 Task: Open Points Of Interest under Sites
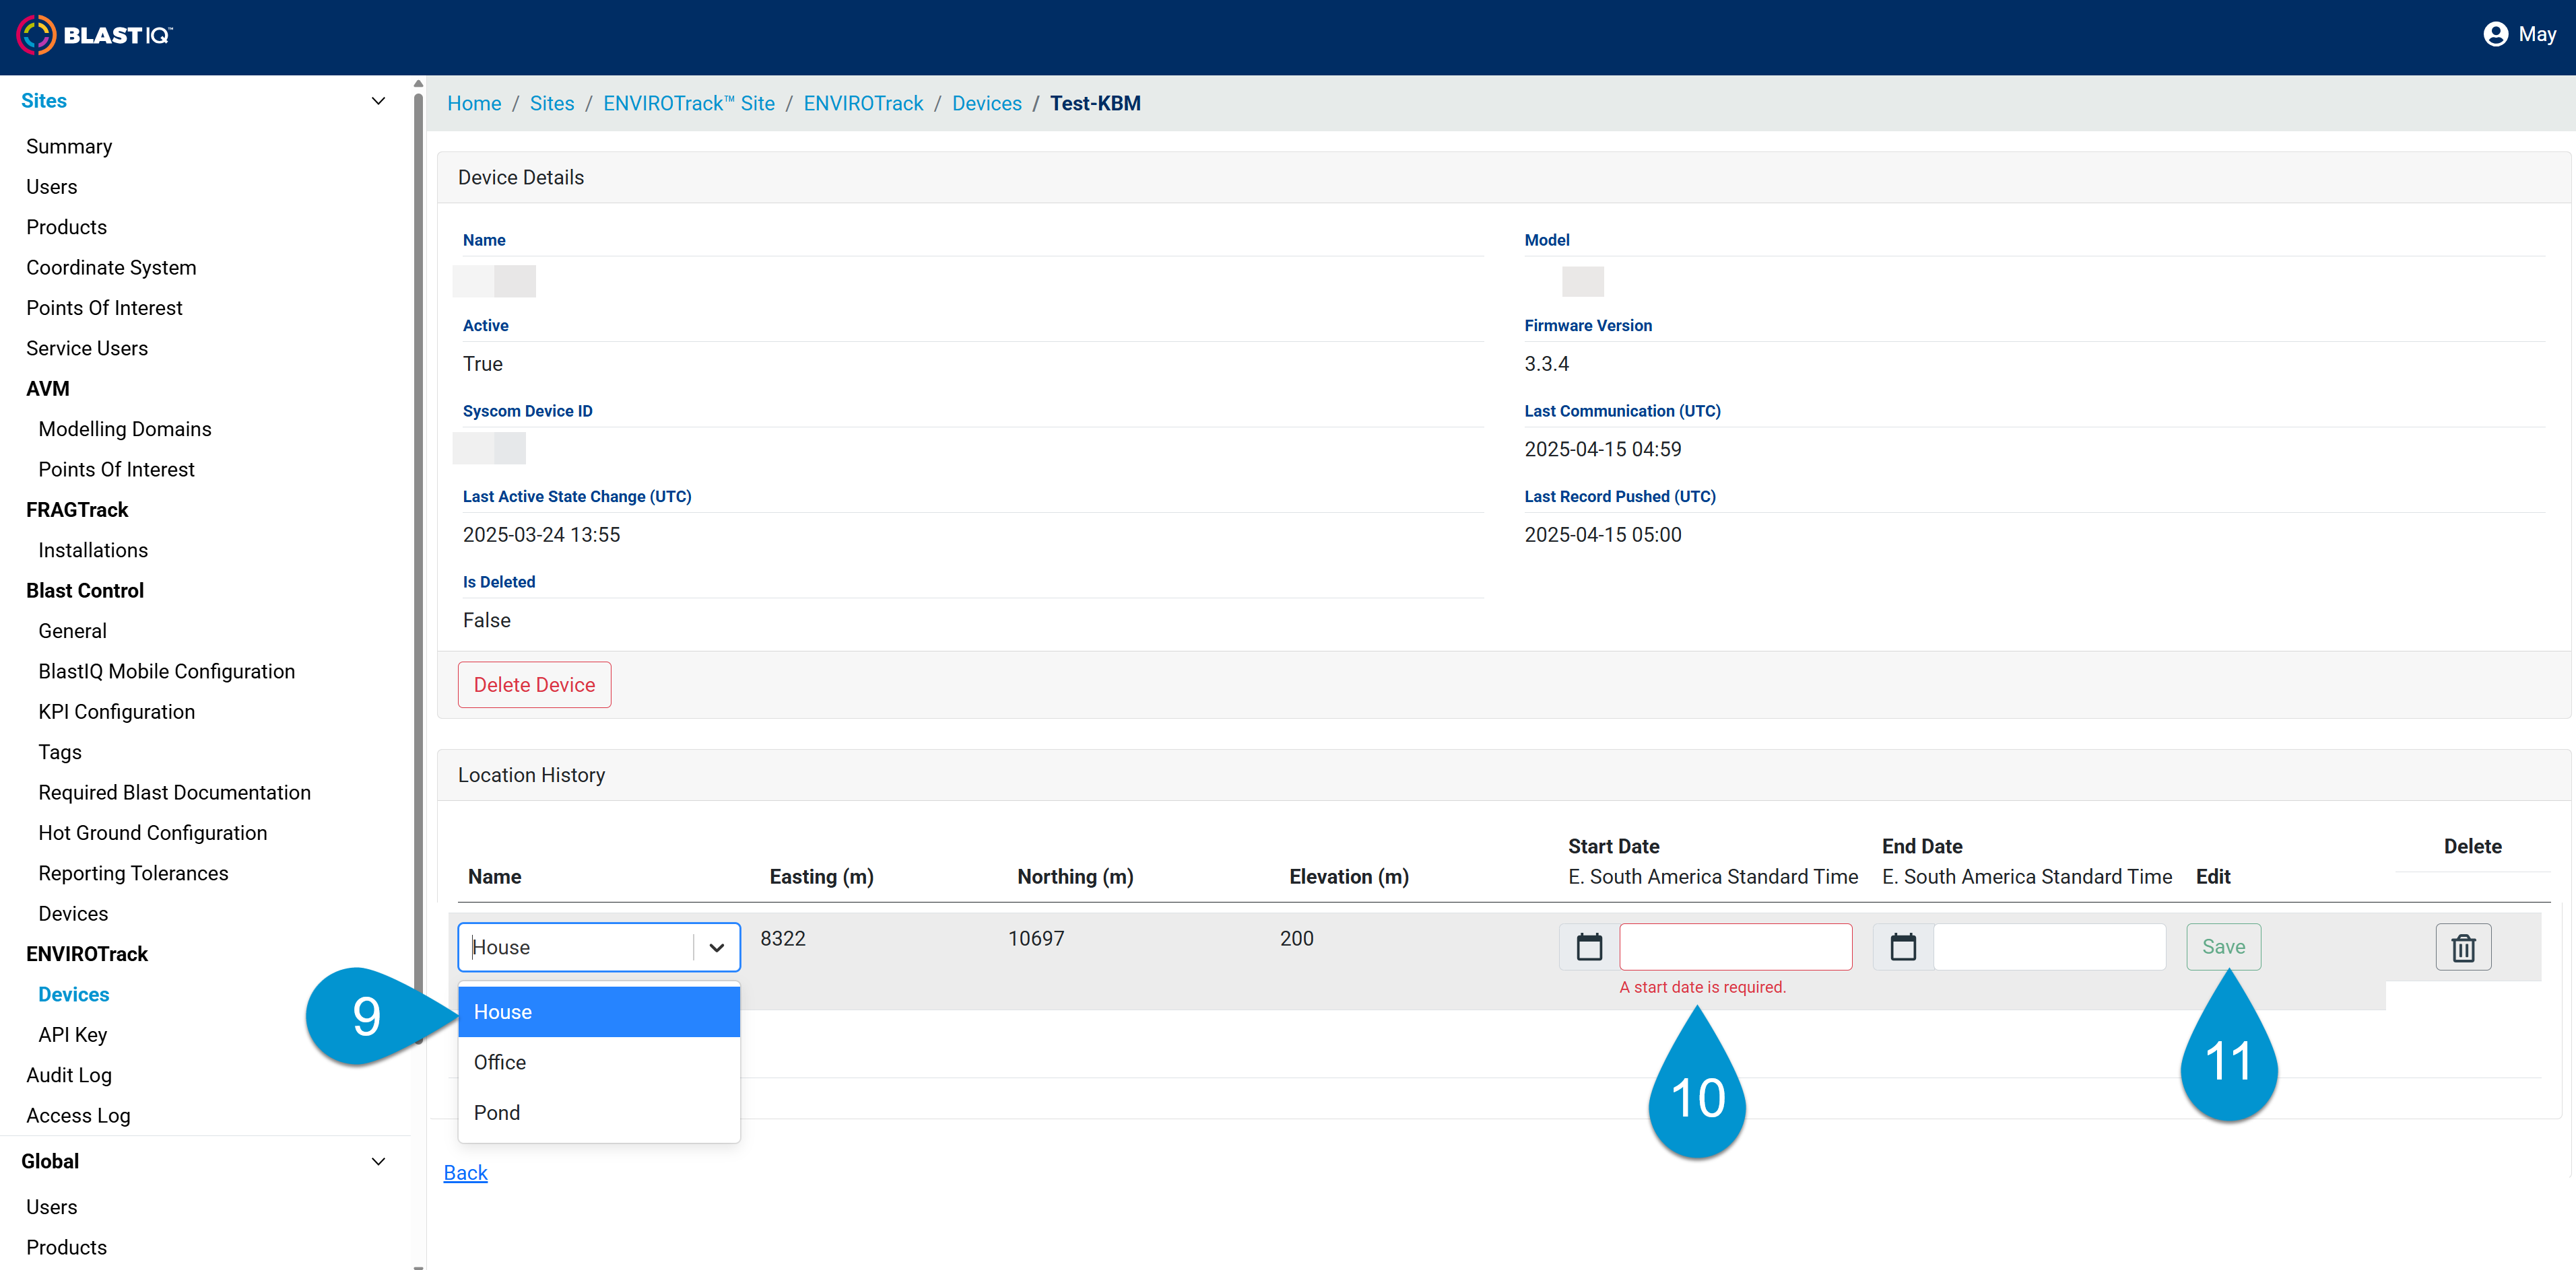click(x=104, y=308)
